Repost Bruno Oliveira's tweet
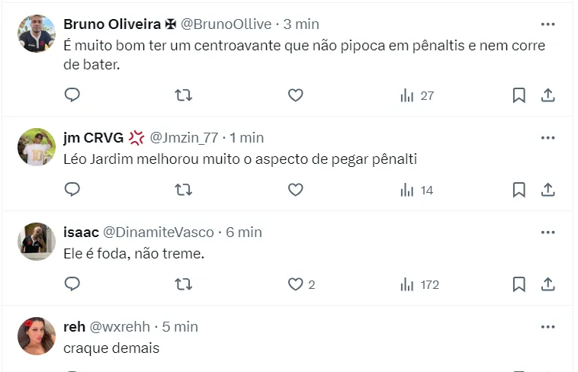Screen dimensions: 578x372 (x=184, y=95)
